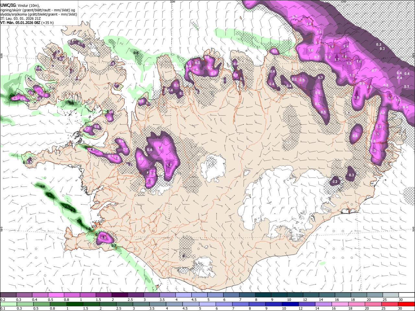Click the 'VT: Mán. 05.01.2026 08Z' valid time
Screen dimensions: 415x311
pyautogui.click(x=20, y=23)
